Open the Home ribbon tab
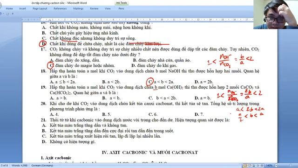This screenshot has width=298, height=168. [9, 8]
